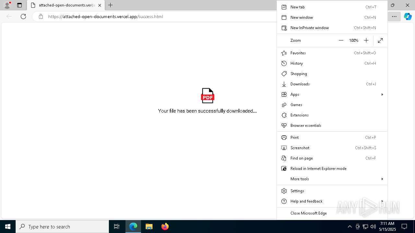Click the address bar URL
Screen dimensions: 415x233
coord(106,17)
